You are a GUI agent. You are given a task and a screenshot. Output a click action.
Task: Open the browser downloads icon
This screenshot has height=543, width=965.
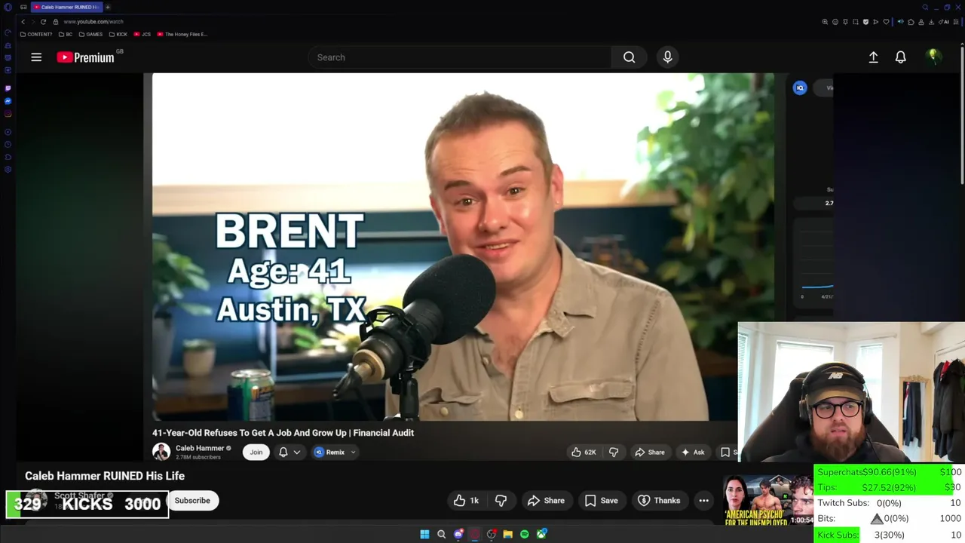(933, 22)
